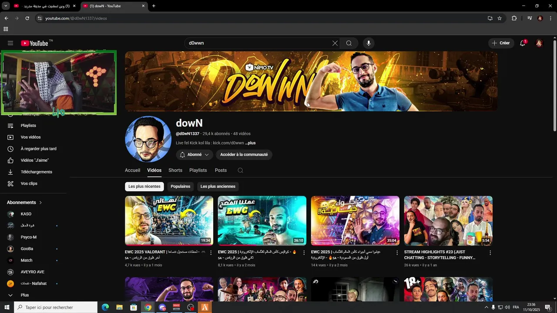Switch to the first browser tab
The width and height of the screenshot is (557, 313).
[x=45, y=6]
